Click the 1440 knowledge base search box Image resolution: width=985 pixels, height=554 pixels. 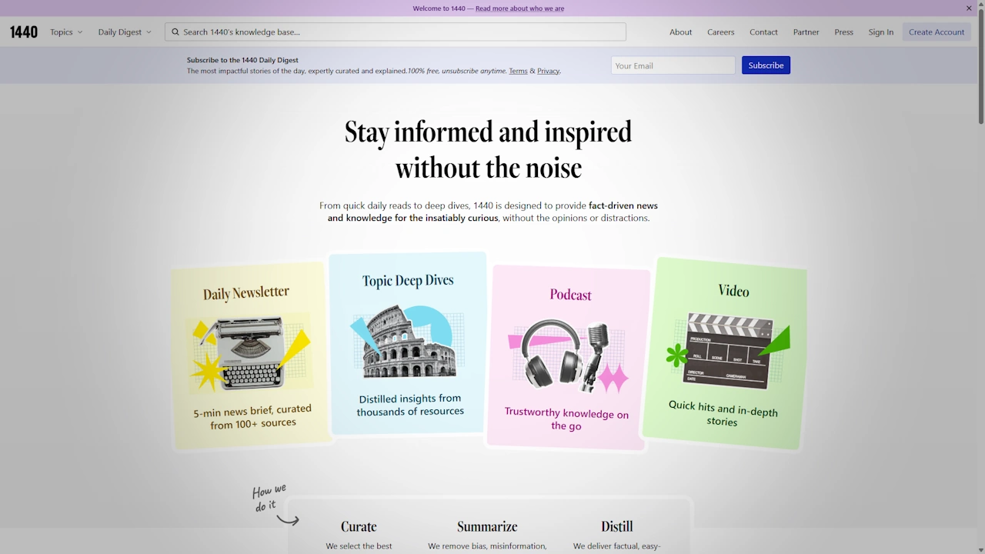pos(396,32)
